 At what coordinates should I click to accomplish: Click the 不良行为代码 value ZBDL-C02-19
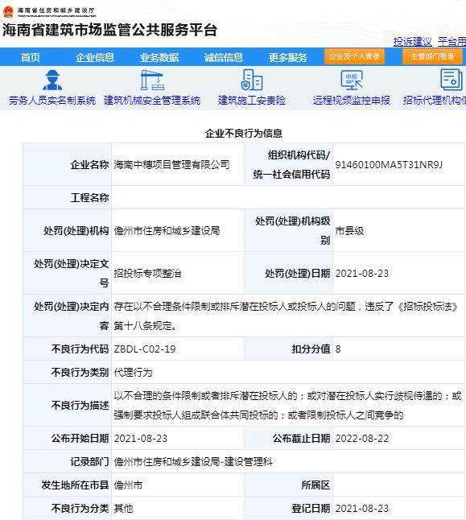[145, 349]
